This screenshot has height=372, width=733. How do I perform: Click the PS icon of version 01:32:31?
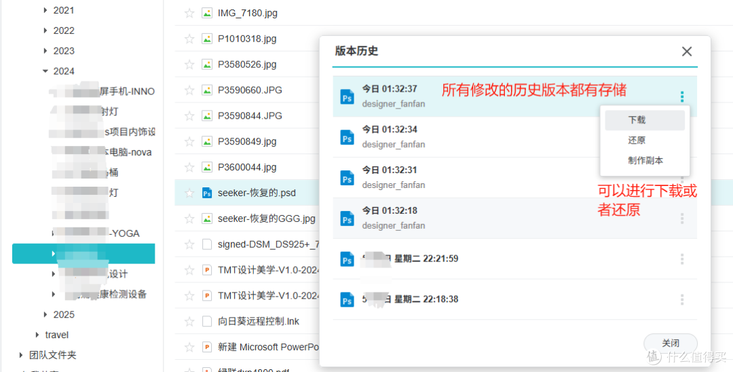[x=347, y=178]
